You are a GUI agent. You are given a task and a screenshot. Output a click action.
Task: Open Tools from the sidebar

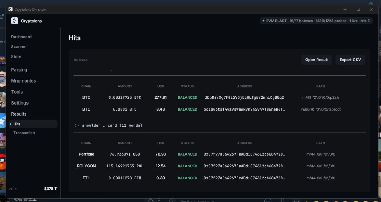pyautogui.click(x=17, y=92)
